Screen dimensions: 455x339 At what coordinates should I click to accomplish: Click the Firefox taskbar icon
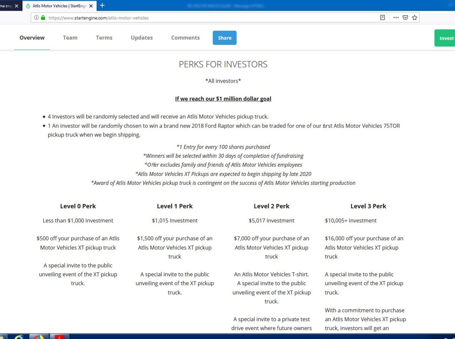(x=39, y=337)
